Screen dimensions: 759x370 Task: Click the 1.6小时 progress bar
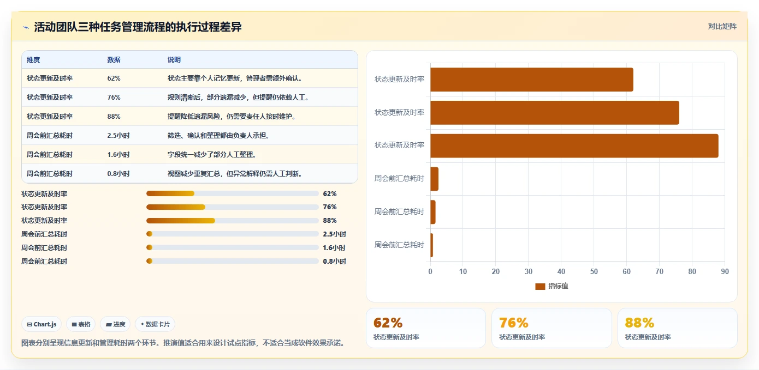[233, 248]
